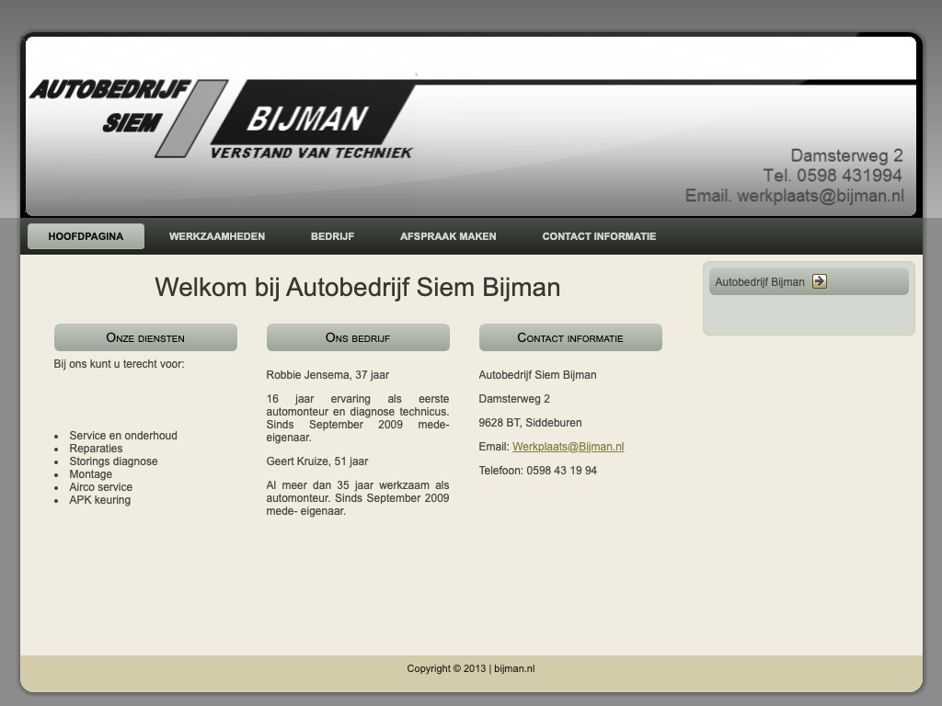Click the header email werkplaats@bijman.nl text
The width and height of the screenshot is (942, 706).
(794, 196)
